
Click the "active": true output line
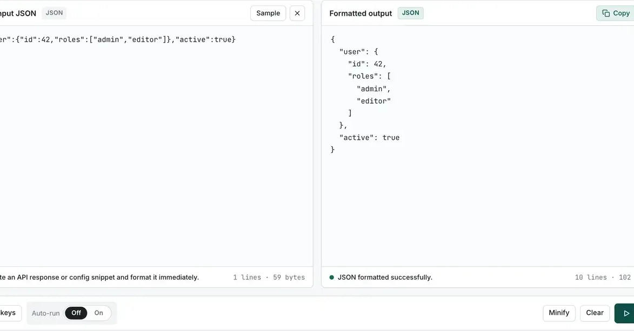click(x=369, y=137)
